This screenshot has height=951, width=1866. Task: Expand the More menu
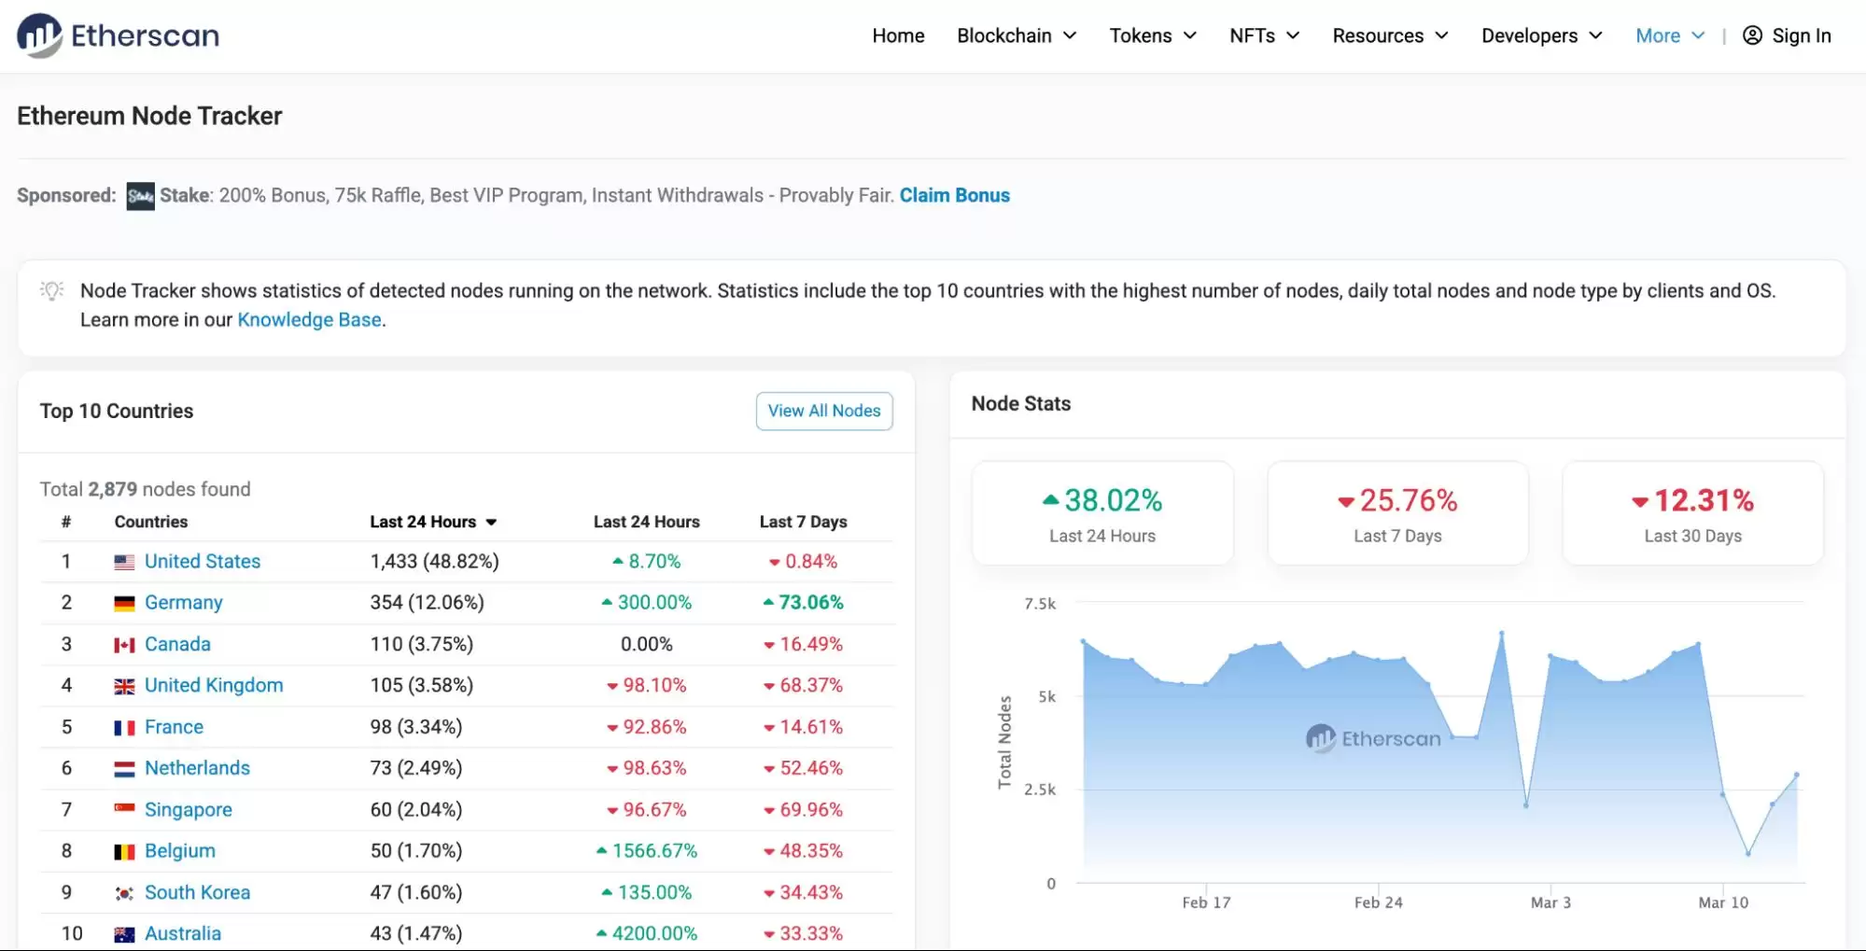pyautogui.click(x=1670, y=35)
